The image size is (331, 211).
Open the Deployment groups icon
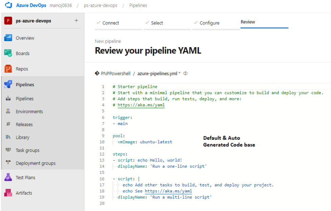(8, 163)
